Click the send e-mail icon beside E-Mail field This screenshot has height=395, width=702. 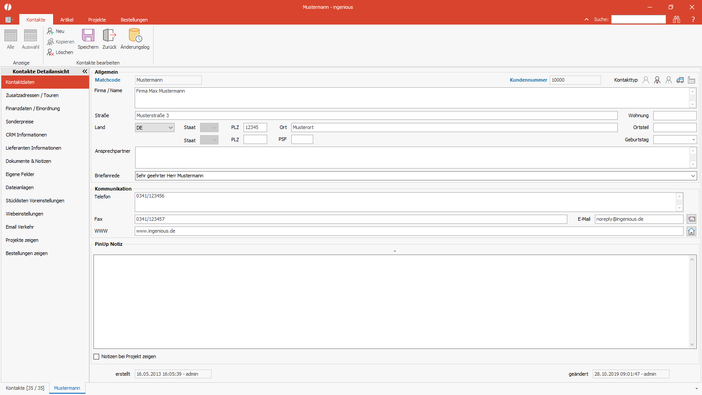coord(691,219)
